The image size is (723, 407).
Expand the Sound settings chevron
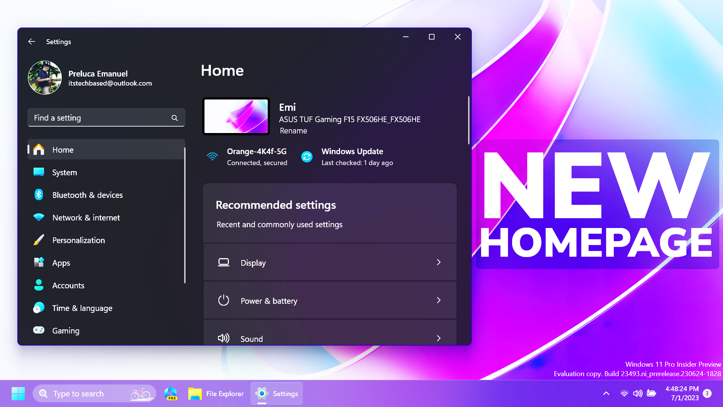(438, 338)
